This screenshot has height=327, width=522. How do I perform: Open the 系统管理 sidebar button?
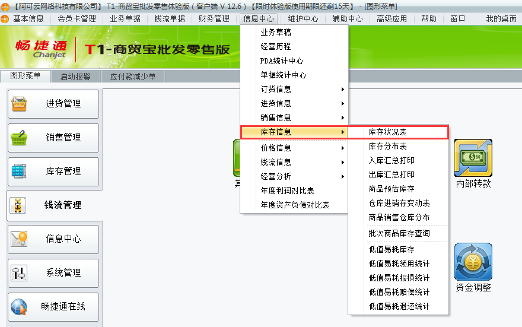click(53, 273)
